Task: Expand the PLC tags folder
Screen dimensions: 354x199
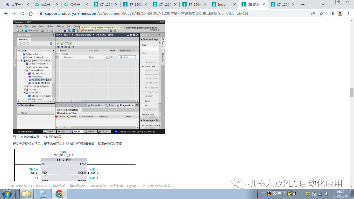Action: pyautogui.click(x=24, y=89)
